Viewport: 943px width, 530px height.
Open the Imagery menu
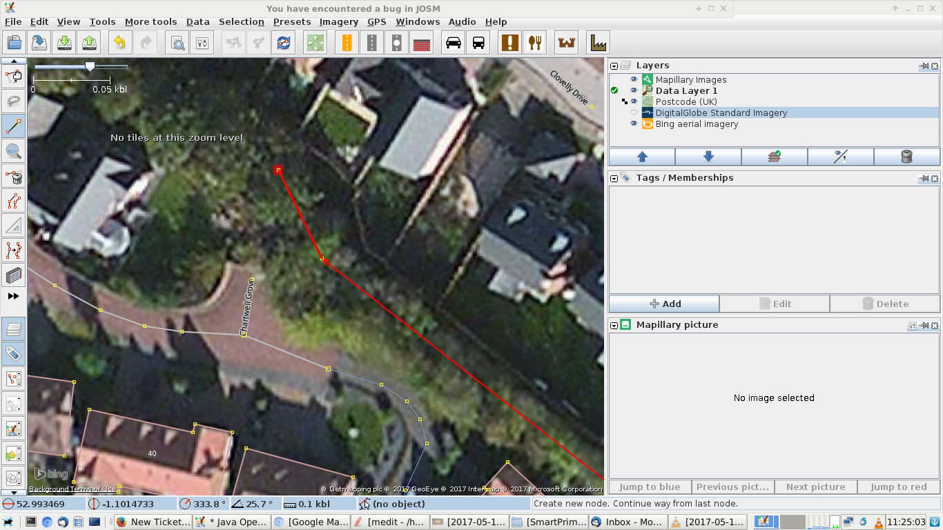[338, 22]
